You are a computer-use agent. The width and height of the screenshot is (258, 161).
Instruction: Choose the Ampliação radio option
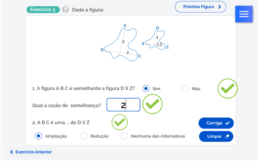(x=39, y=136)
